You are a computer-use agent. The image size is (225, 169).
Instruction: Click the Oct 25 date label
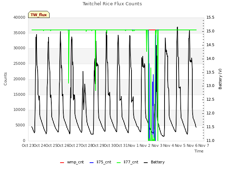51,145
